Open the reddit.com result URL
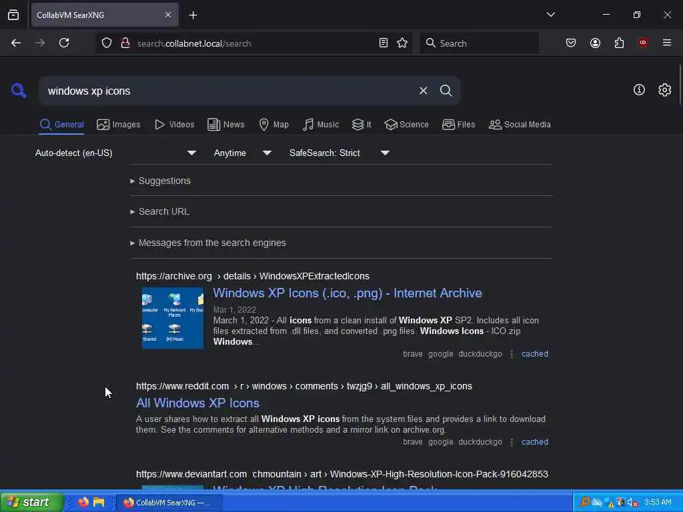 tap(304, 386)
